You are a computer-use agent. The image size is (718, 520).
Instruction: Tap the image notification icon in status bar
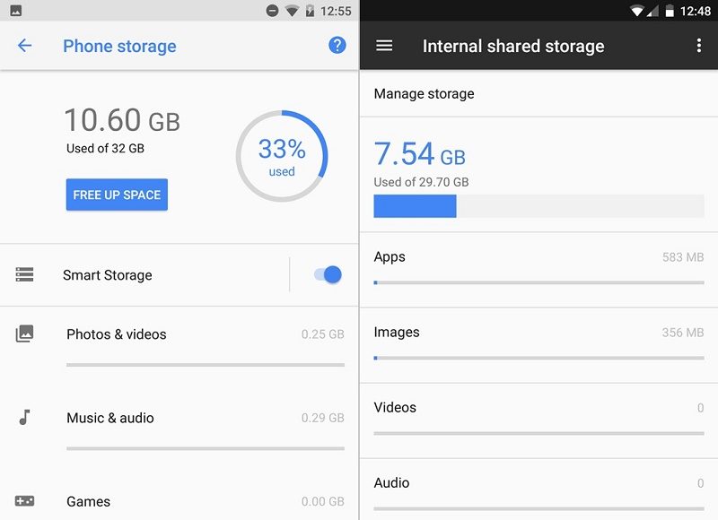[15, 11]
